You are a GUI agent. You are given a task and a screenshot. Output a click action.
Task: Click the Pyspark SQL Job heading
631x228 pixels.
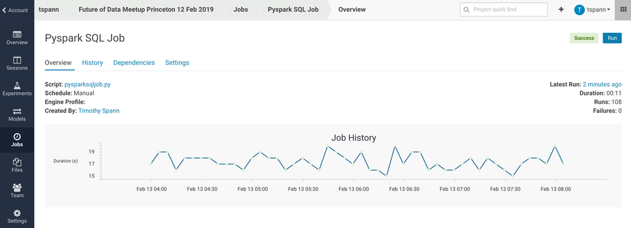click(x=85, y=38)
